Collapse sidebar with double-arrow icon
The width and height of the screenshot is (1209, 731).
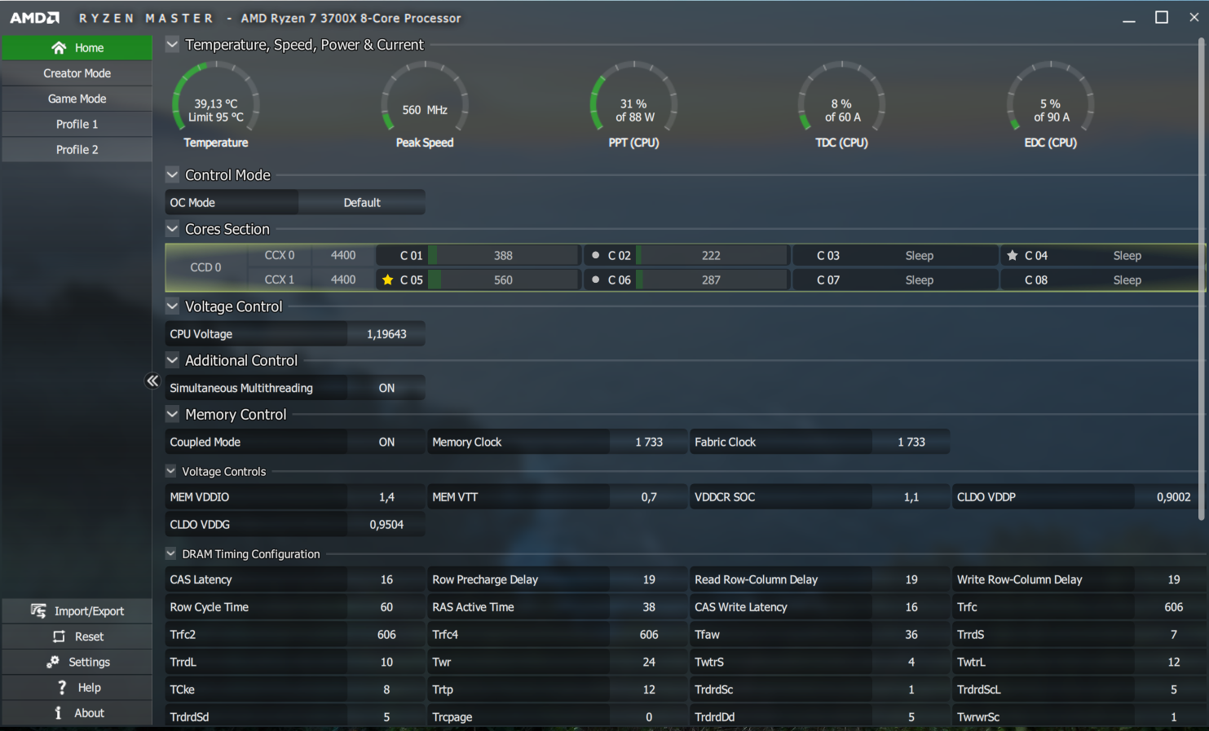[x=152, y=381]
